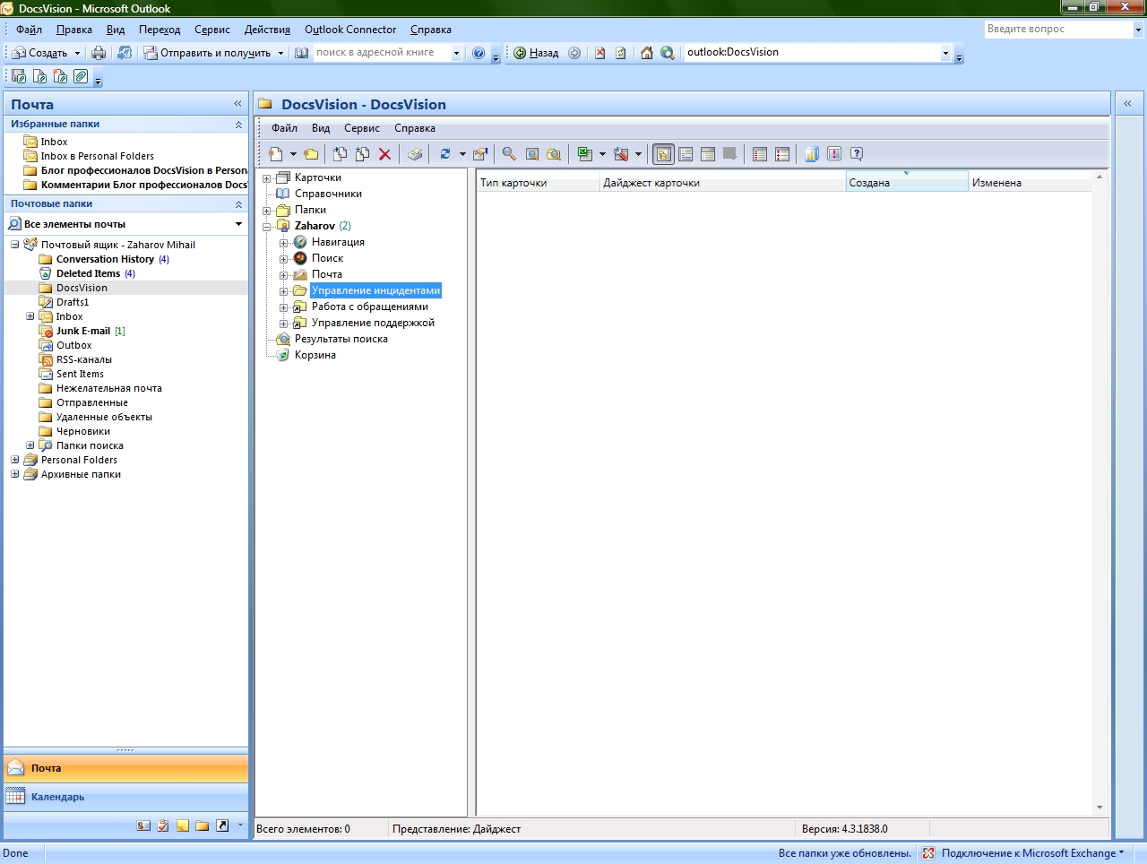The height and width of the screenshot is (864, 1147).
Task: Open Shortcuts from bottom navigation icons
Action: pos(222,825)
